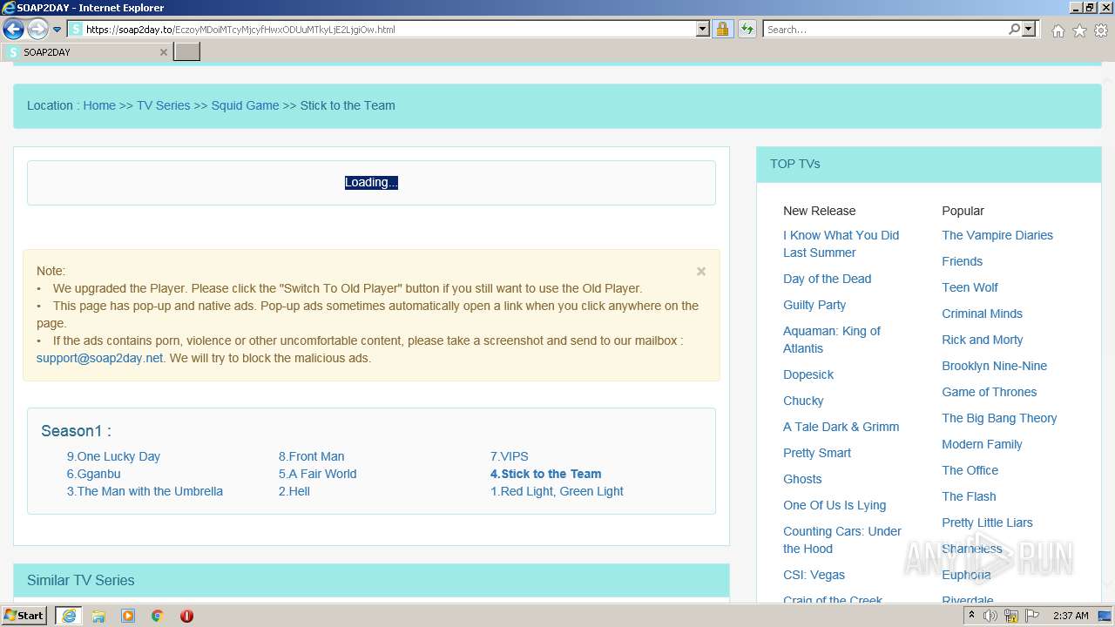This screenshot has width=1115, height=627.
Task: Open Chucky link
Action: [803, 401]
